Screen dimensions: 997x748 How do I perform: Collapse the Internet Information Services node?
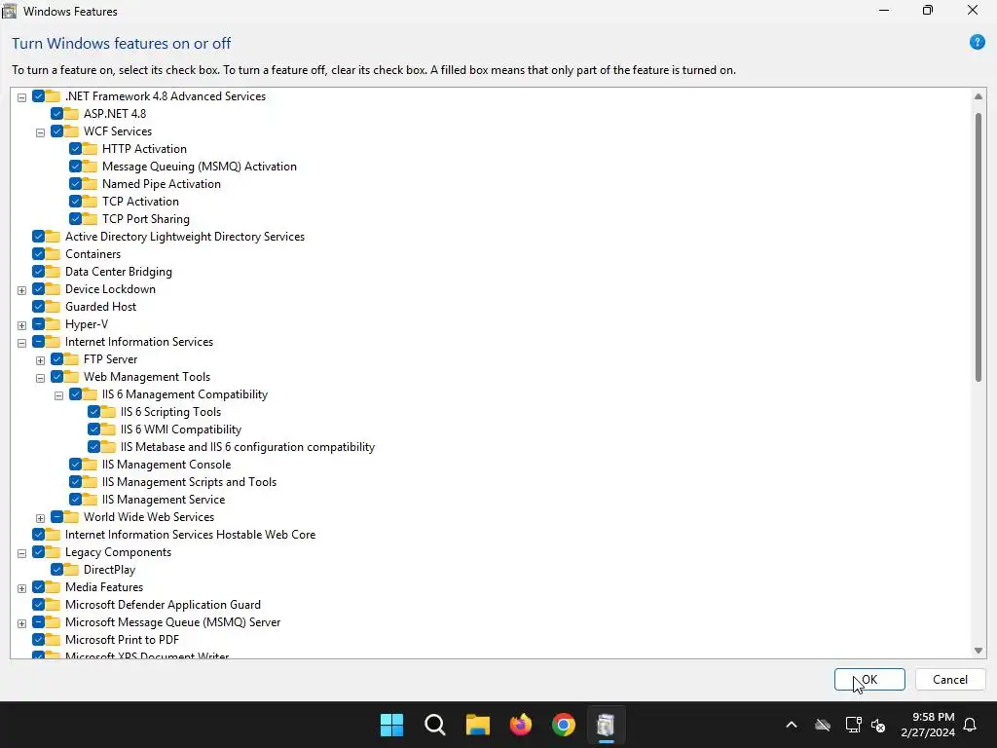point(21,343)
